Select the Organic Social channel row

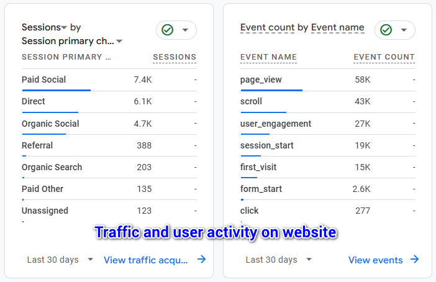50,124
